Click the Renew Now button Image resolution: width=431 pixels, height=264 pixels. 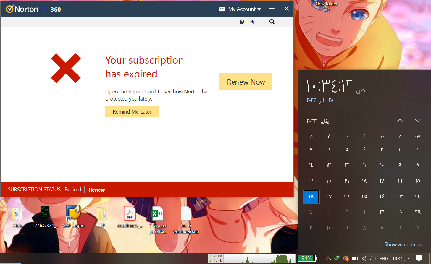point(246,82)
